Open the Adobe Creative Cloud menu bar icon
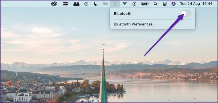This screenshot has height=103, width=218. pyautogui.click(x=54, y=4)
